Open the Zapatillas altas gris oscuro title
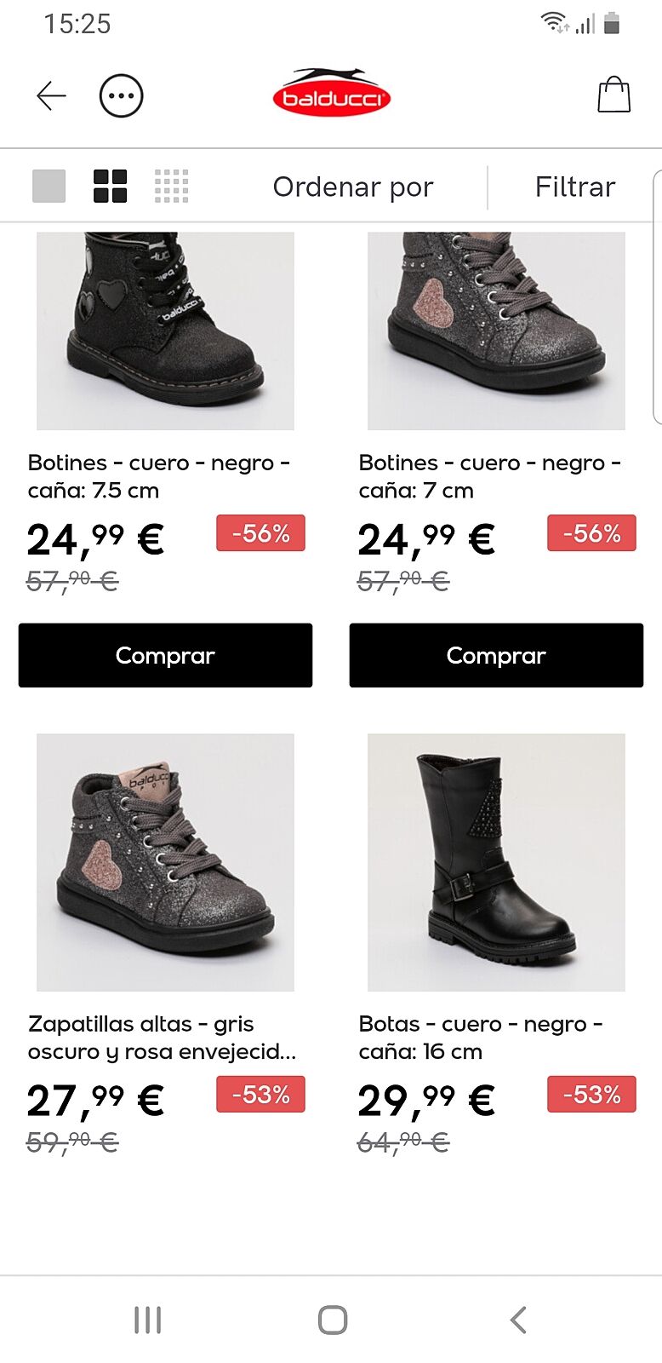662x1363 pixels. (x=162, y=1038)
